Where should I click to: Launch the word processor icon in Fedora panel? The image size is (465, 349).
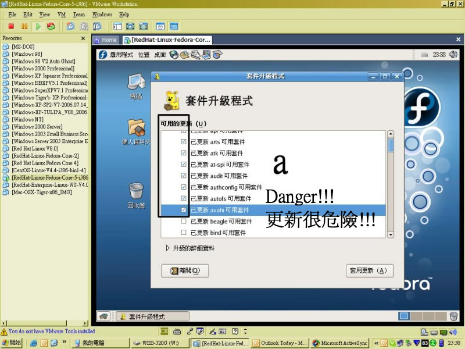195,55
